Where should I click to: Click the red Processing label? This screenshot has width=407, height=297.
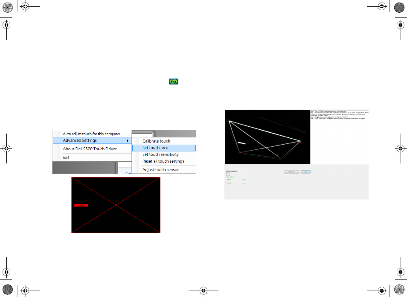point(81,205)
